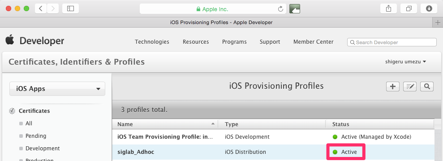
Task: Reload the page with the refresh icon
Action: pyautogui.click(x=280, y=9)
